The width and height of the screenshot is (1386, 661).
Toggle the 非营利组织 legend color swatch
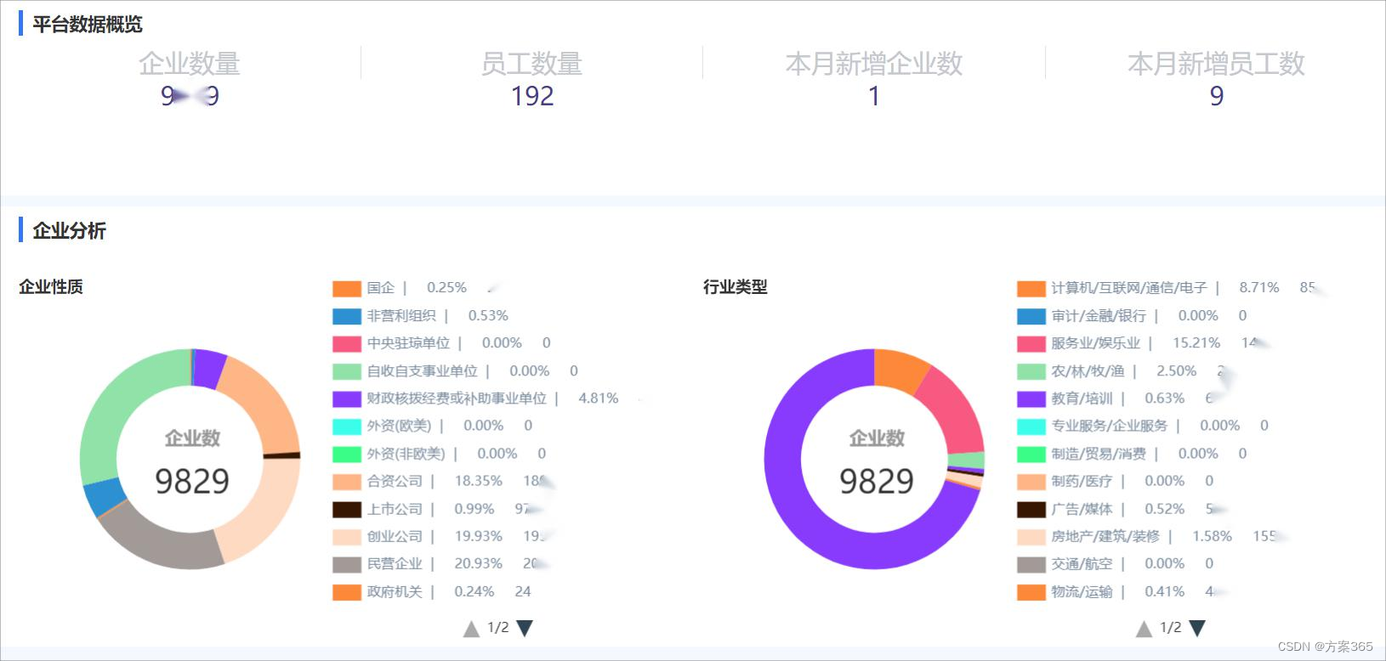click(347, 316)
